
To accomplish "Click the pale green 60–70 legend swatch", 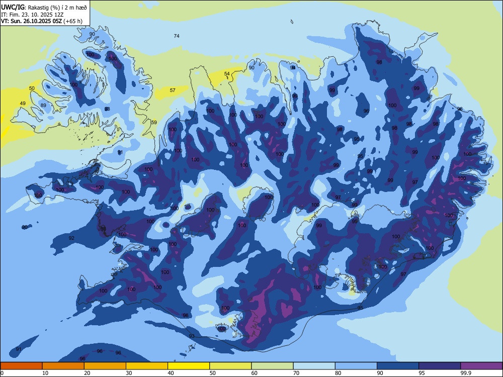I will [272, 366].
